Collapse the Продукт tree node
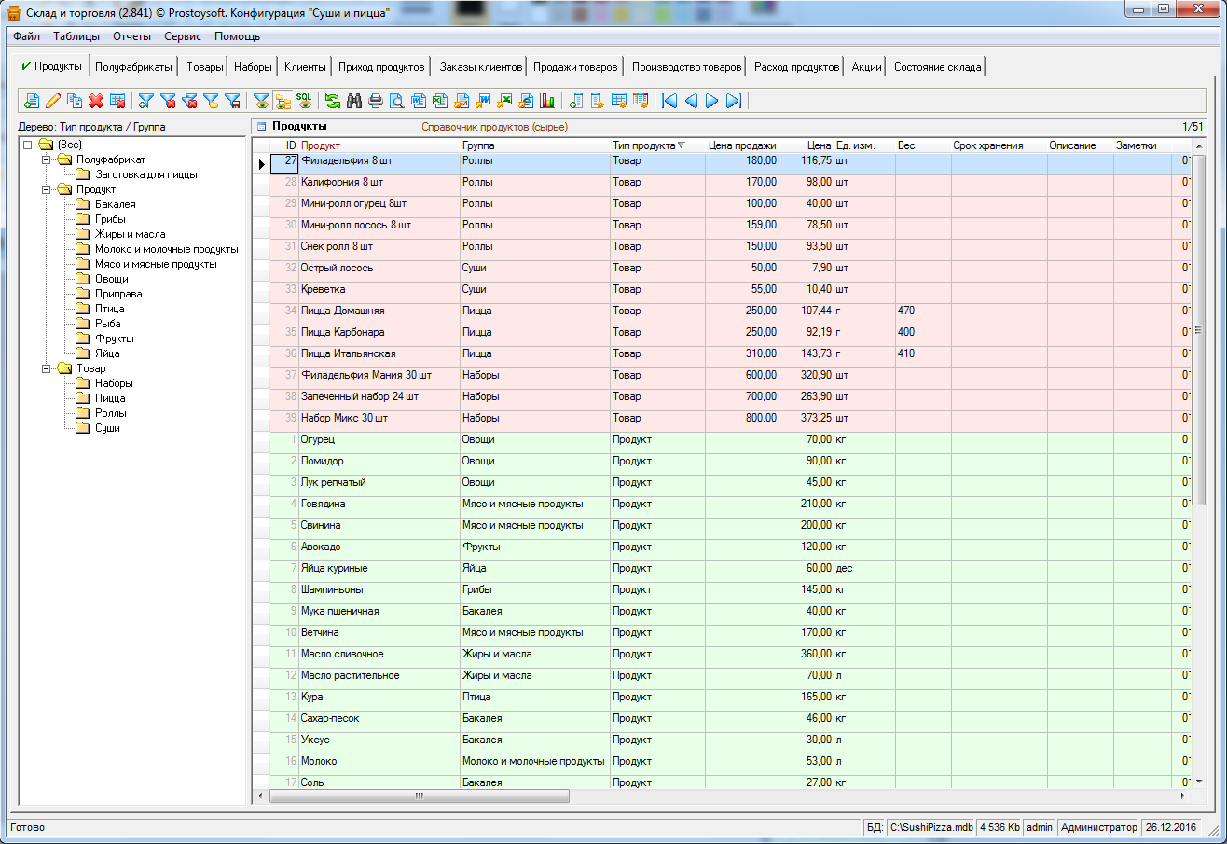The height and width of the screenshot is (844, 1227). point(46,189)
